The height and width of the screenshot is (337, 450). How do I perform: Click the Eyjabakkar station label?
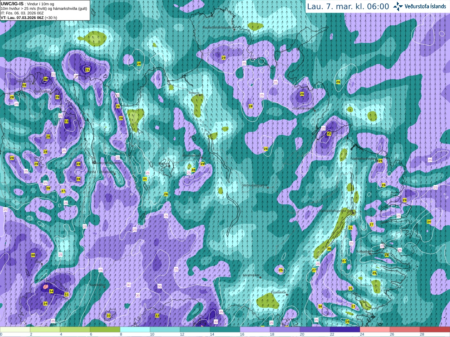point(278,292)
